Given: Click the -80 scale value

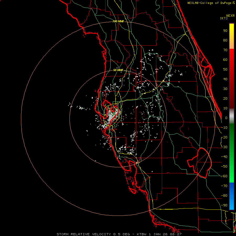Looking at the screenshot, I should (224, 196).
